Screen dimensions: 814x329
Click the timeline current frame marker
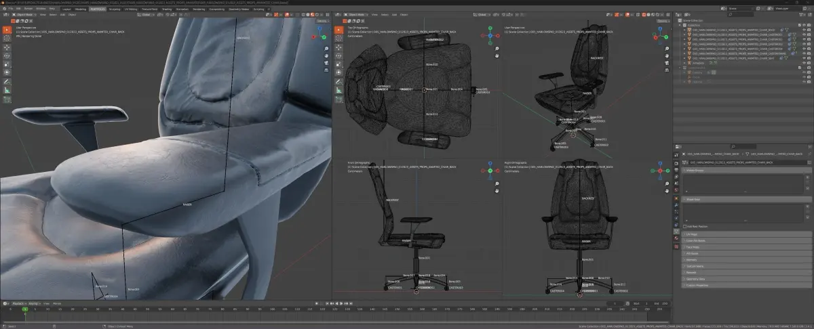click(x=24, y=309)
